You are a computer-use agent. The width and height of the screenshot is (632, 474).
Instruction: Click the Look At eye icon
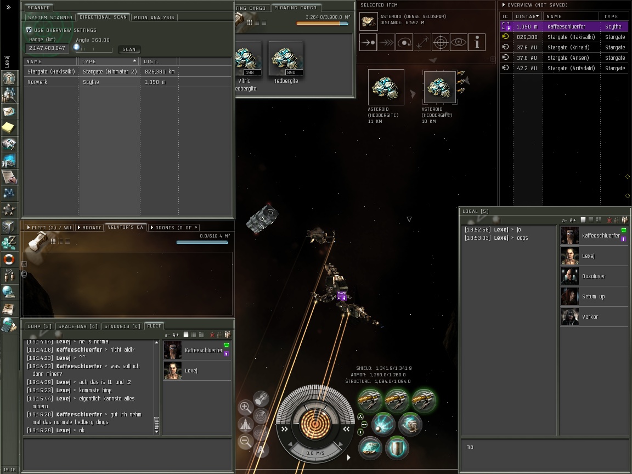click(459, 42)
